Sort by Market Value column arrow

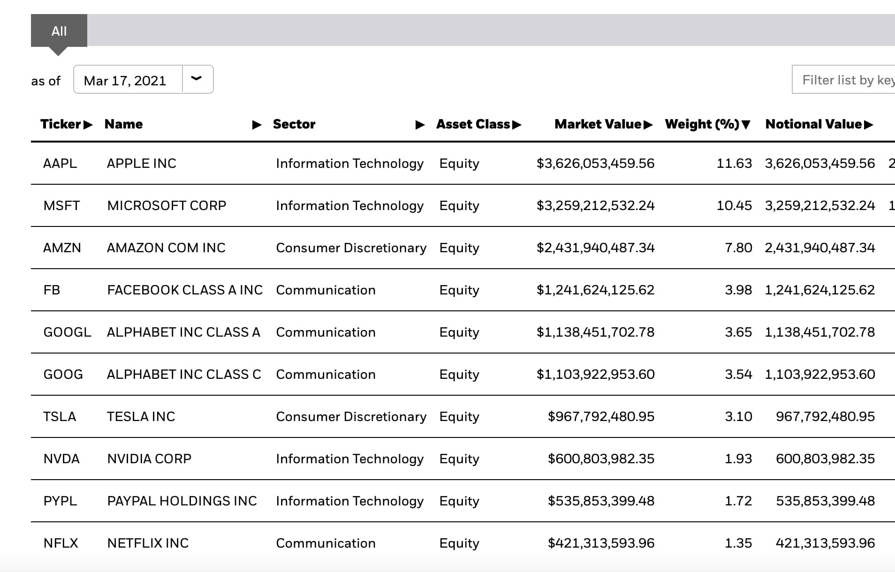[x=648, y=125]
